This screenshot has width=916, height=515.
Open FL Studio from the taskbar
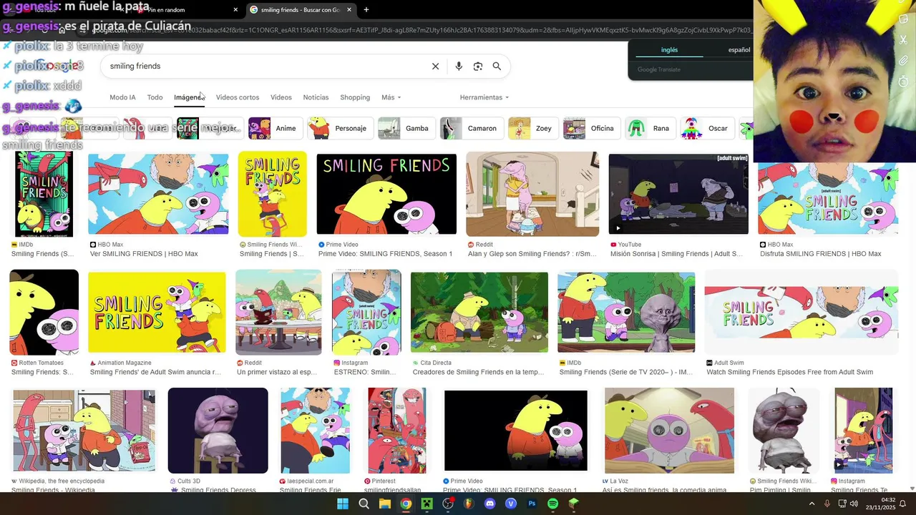pyautogui.click(x=469, y=504)
